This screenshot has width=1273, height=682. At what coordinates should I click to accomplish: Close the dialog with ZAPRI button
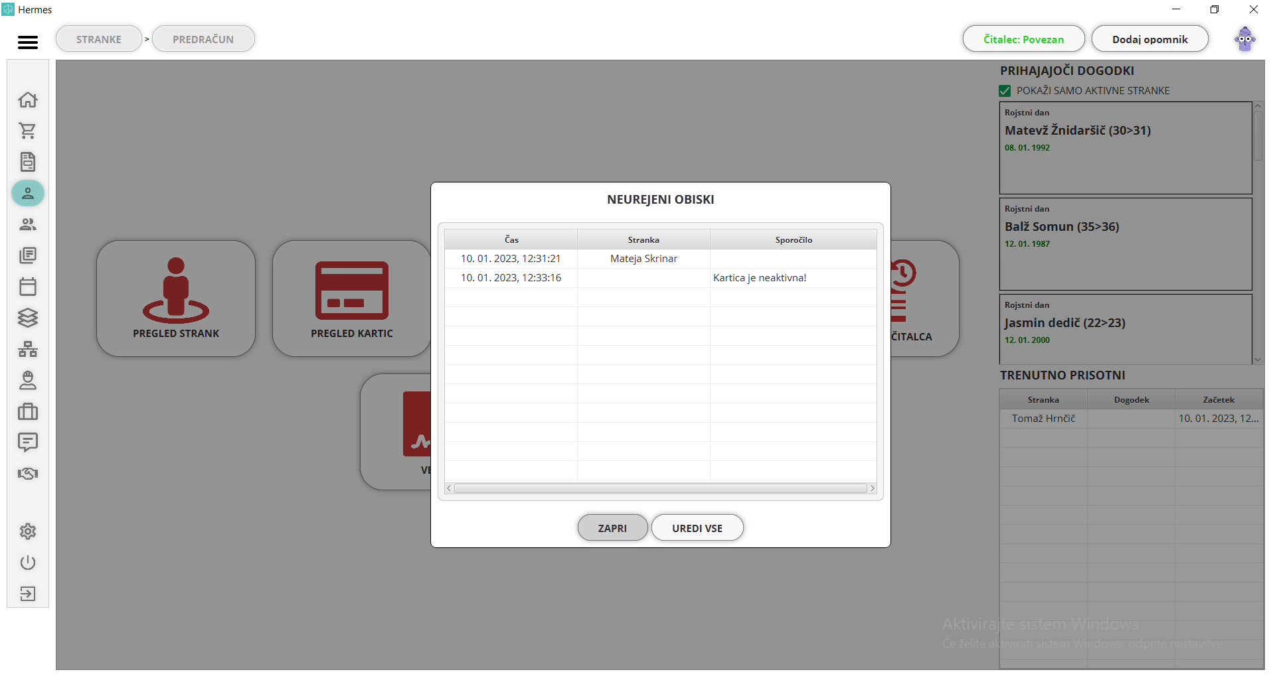coord(612,528)
